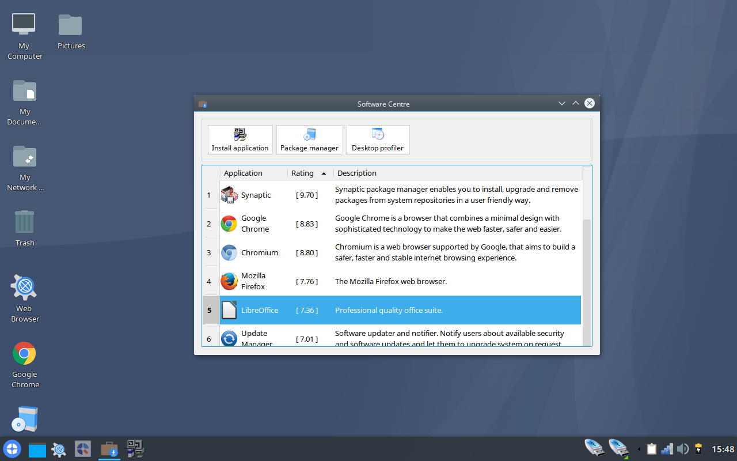Sort list by Rating column header

tap(303, 173)
